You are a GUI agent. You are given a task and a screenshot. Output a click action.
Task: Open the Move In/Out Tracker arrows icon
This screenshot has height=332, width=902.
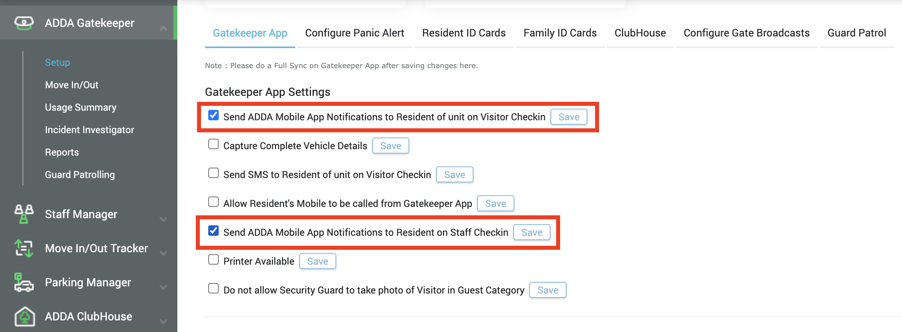(x=23, y=248)
